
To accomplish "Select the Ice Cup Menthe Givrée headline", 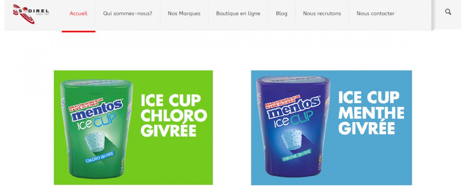I will pyautogui.click(x=371, y=113).
